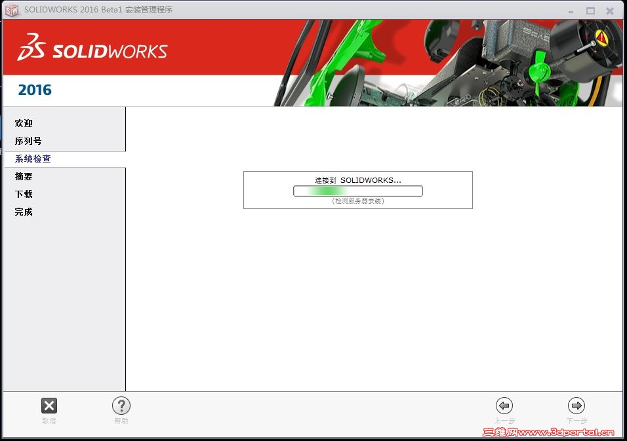Click the 上一步 label
Viewport: 627px width, 441px height.
click(504, 421)
